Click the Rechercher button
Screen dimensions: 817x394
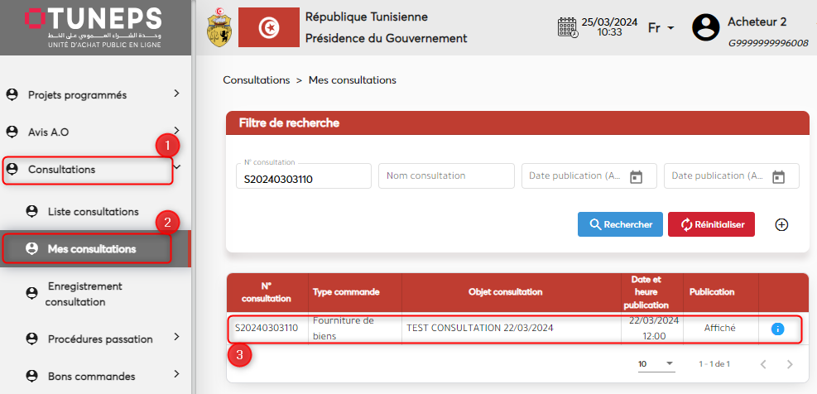[x=620, y=224]
